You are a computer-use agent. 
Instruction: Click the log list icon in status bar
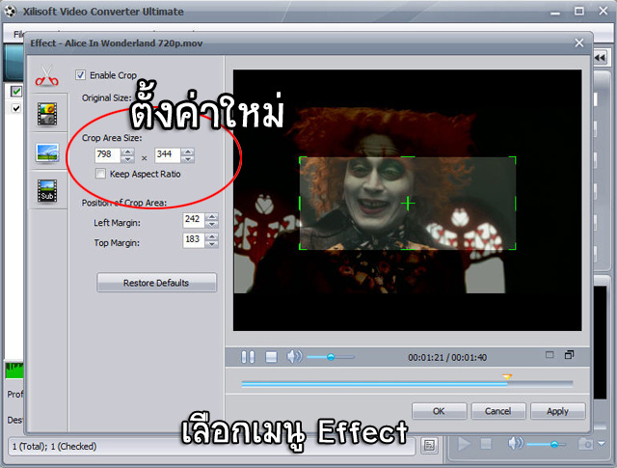(x=429, y=446)
